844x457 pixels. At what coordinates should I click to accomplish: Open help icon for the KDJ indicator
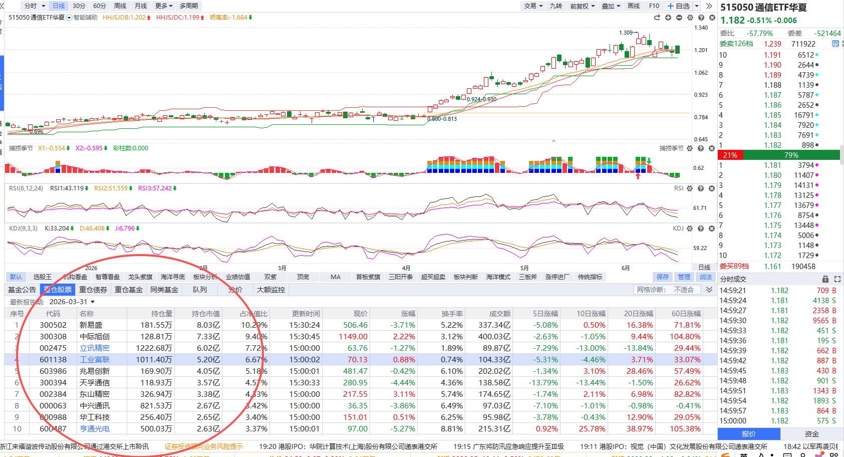click(x=701, y=228)
